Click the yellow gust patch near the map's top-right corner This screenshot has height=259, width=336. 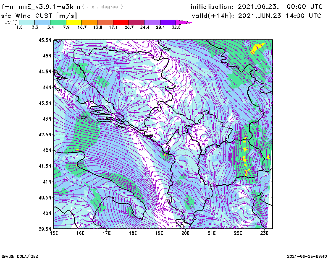(x=257, y=48)
